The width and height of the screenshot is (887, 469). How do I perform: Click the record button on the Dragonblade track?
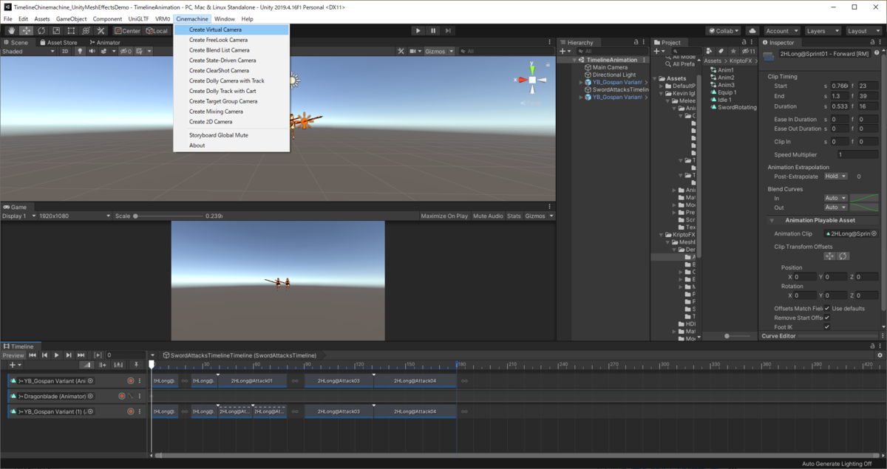click(122, 397)
